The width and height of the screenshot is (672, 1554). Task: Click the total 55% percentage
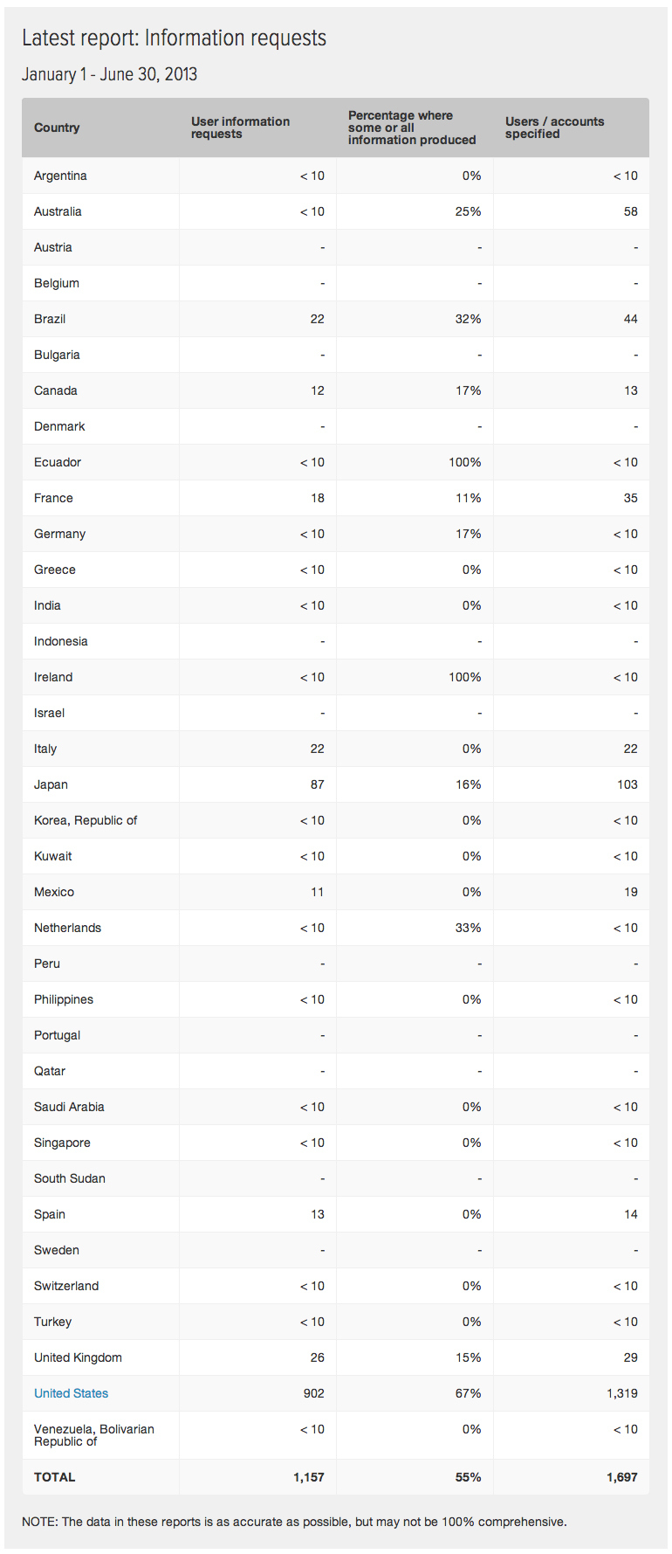(x=468, y=1477)
